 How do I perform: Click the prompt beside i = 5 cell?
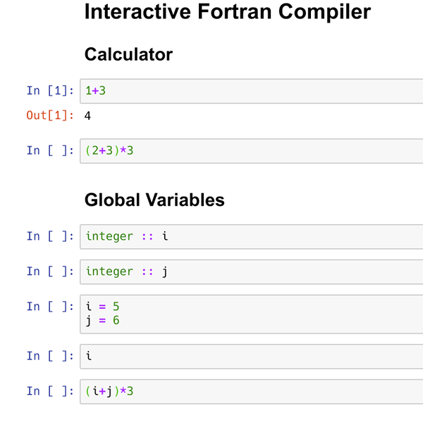coord(50,307)
